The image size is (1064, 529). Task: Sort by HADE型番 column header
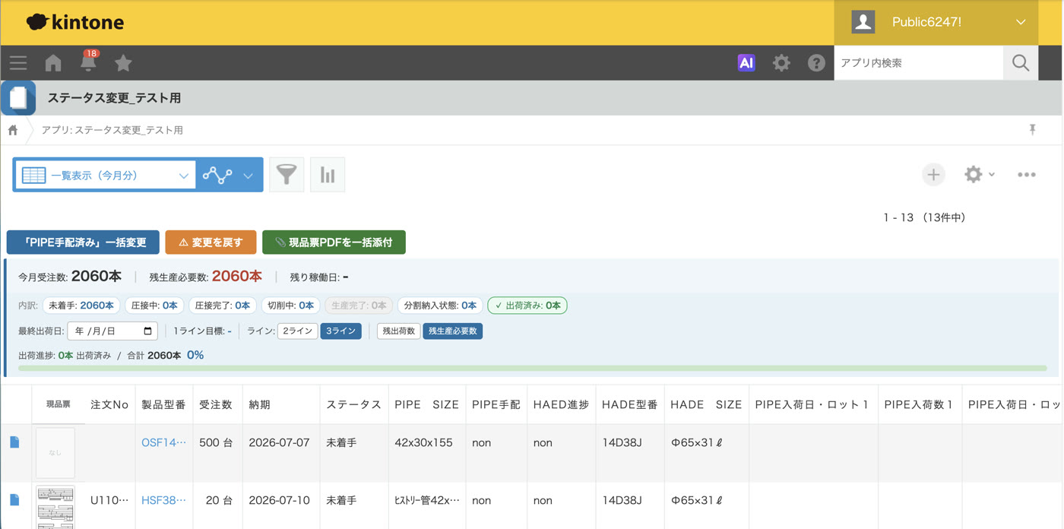pyautogui.click(x=629, y=404)
